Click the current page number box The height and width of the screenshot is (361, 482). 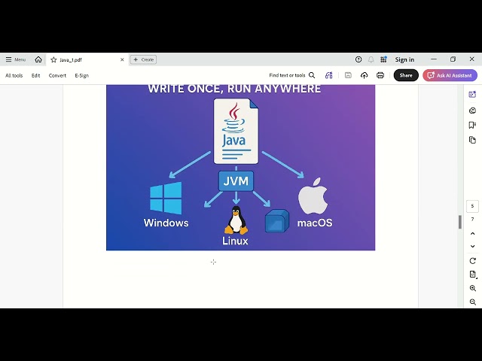pyautogui.click(x=472, y=206)
